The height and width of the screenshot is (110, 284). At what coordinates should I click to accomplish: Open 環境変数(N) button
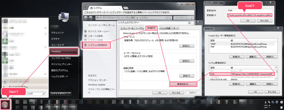(x=183, y=84)
